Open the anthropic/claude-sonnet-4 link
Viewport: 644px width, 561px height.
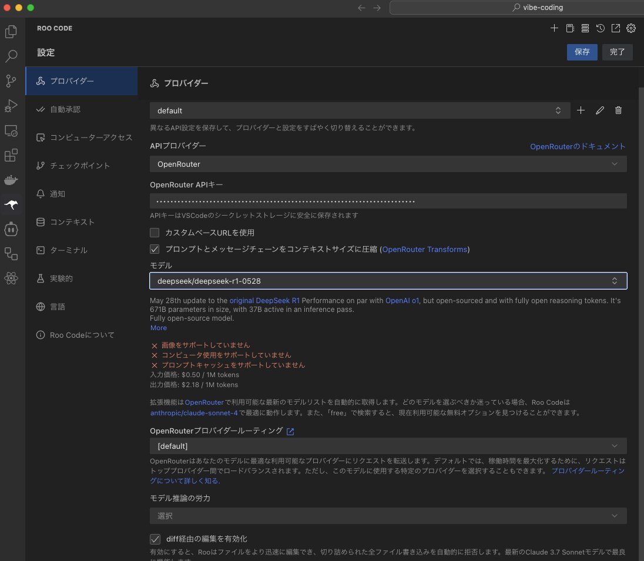pos(194,413)
